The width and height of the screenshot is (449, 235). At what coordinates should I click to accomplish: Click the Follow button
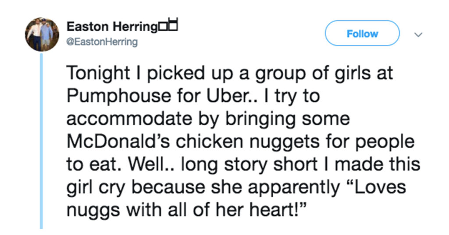[362, 33]
